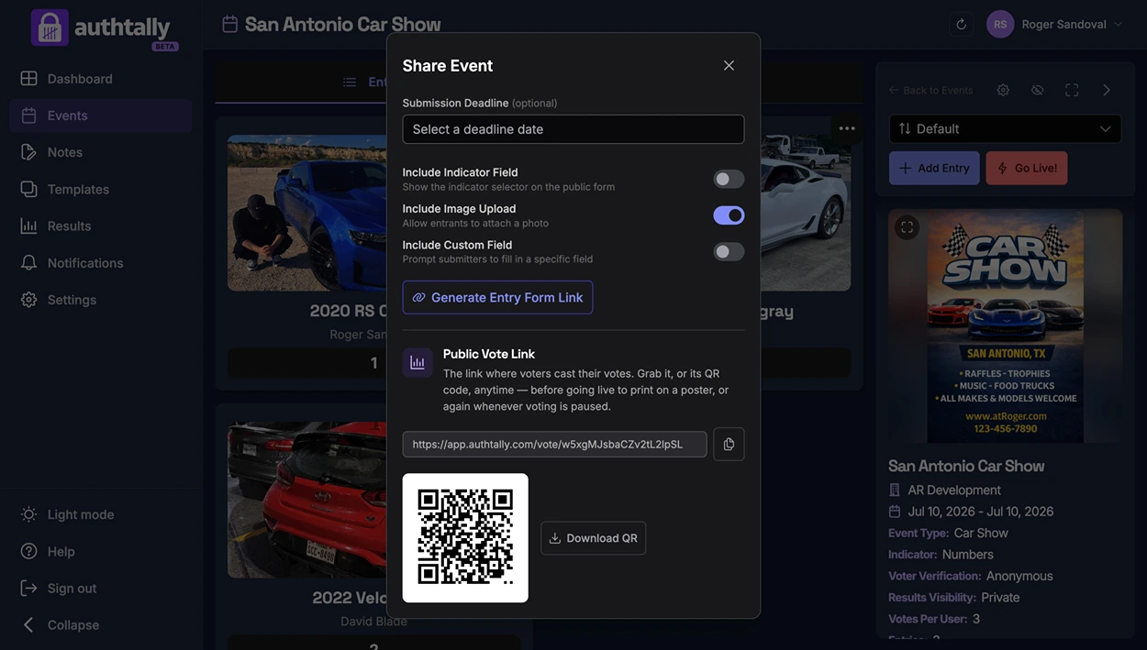Disable Include Image Upload toggle
The height and width of the screenshot is (650, 1147).
[x=729, y=215]
